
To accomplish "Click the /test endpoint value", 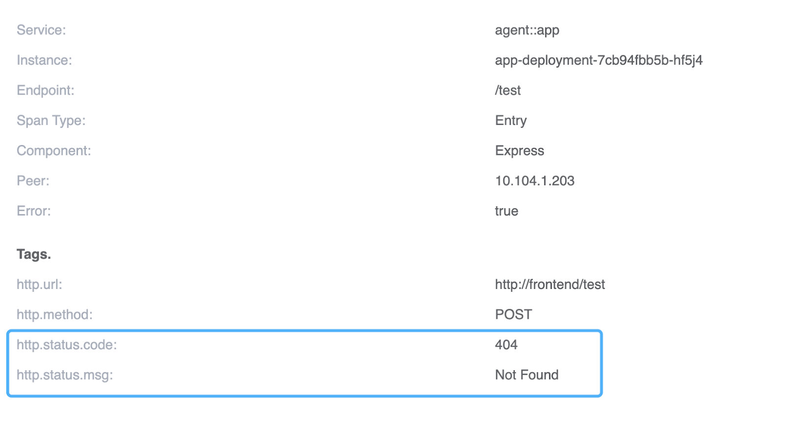I will [508, 91].
